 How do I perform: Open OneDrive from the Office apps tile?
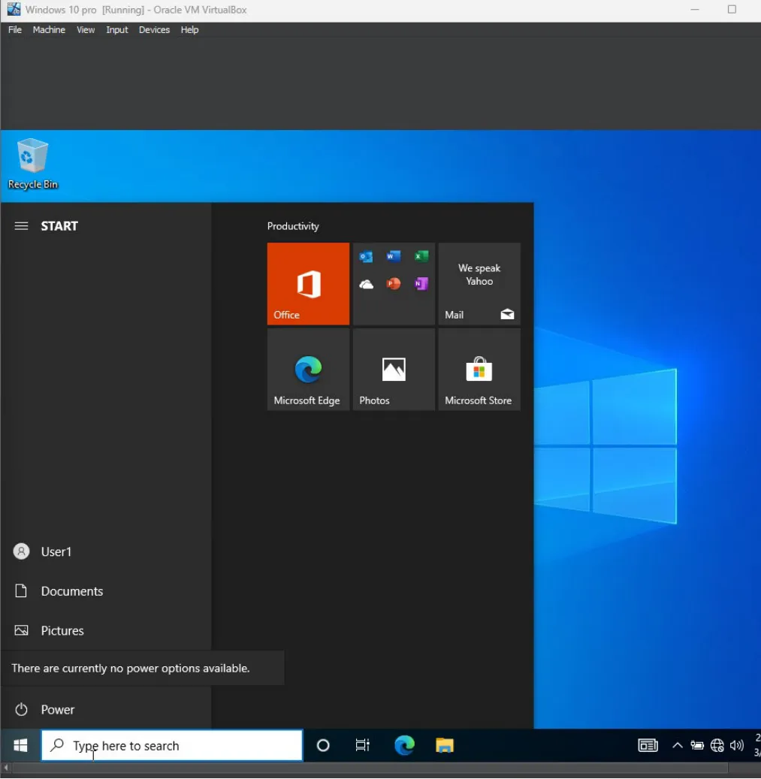point(366,284)
